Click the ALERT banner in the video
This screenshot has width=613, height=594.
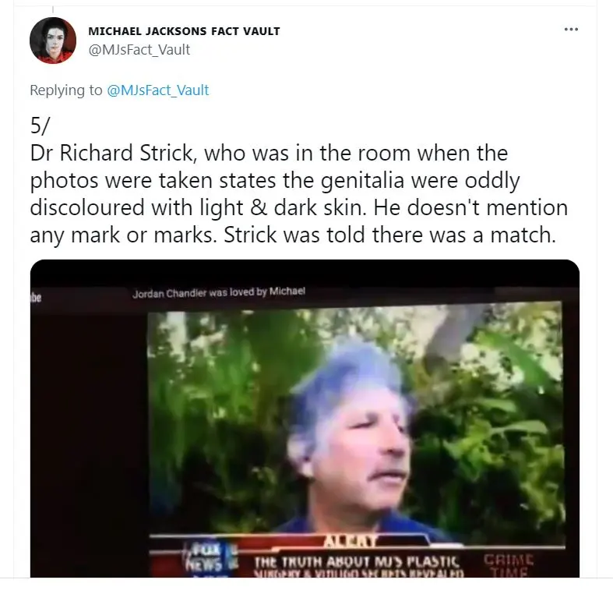coord(349,541)
